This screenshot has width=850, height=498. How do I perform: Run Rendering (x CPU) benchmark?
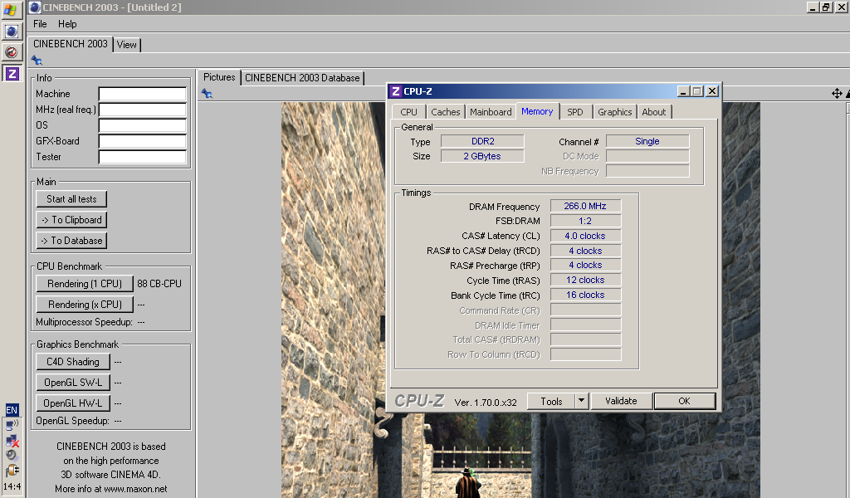point(85,305)
